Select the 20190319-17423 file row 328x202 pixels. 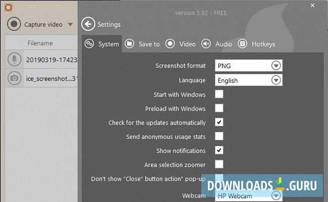point(41,59)
